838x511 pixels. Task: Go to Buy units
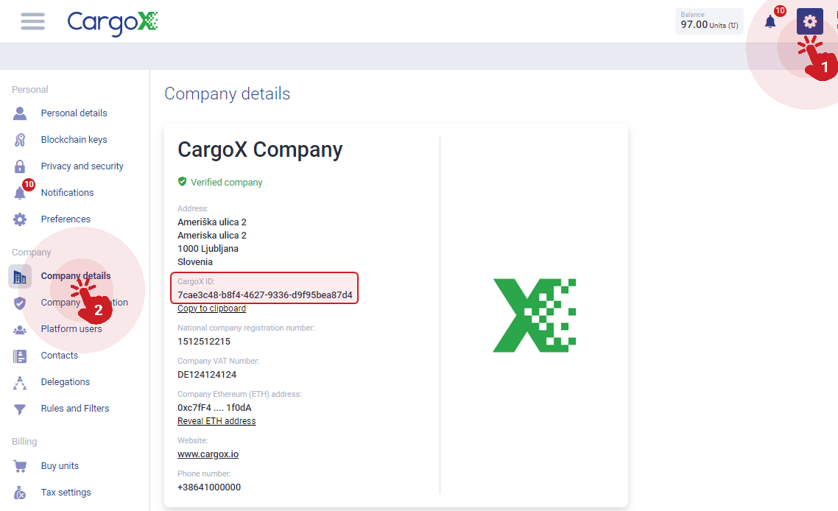[x=60, y=466]
